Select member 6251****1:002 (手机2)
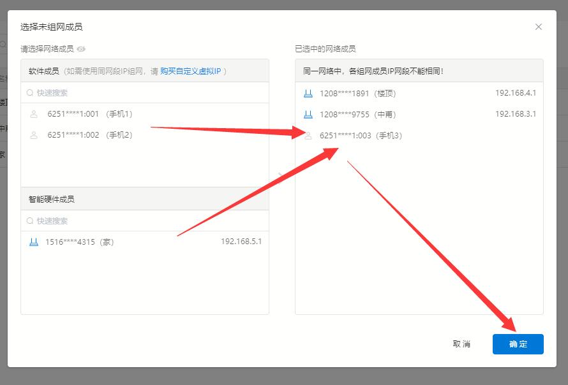The image size is (568, 385). click(145, 135)
